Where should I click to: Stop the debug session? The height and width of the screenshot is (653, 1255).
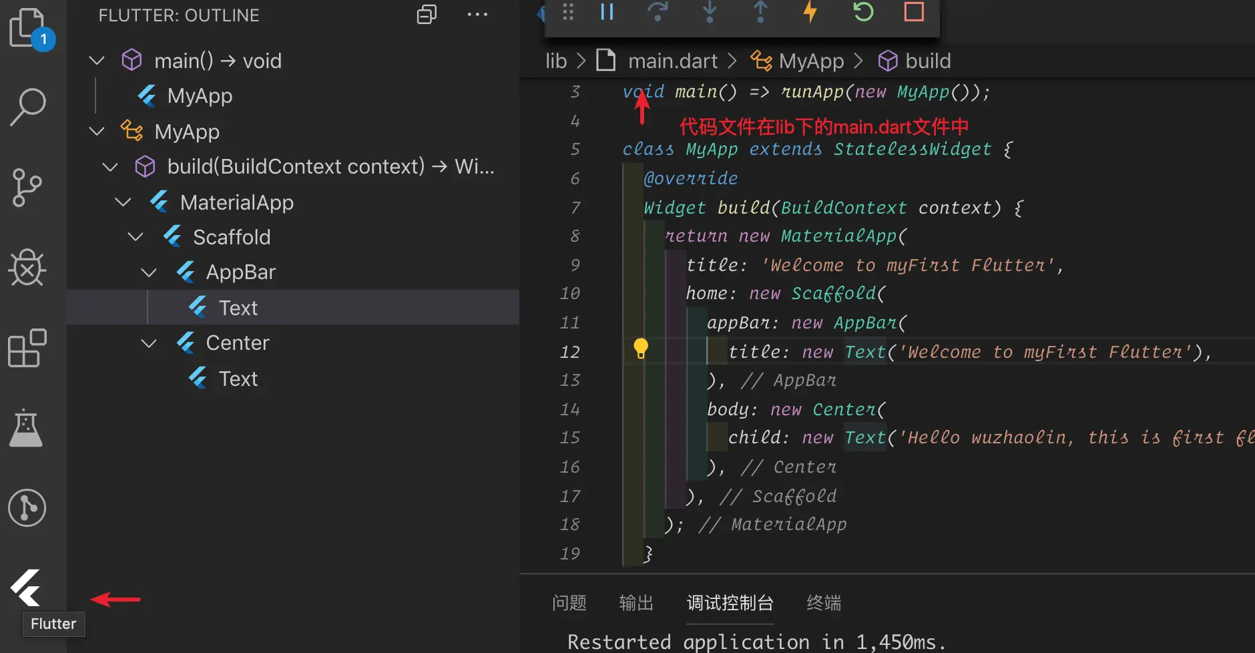(914, 12)
